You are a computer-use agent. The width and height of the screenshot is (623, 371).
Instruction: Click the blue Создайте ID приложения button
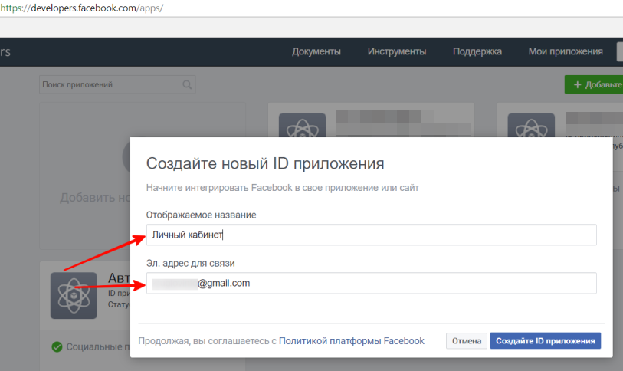pos(545,341)
